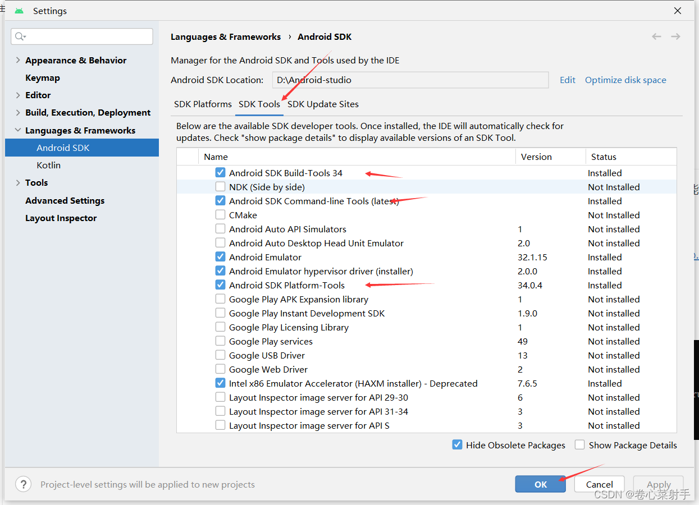699x505 pixels.
Task: Click version 49 of Google Play services
Action: pos(523,341)
